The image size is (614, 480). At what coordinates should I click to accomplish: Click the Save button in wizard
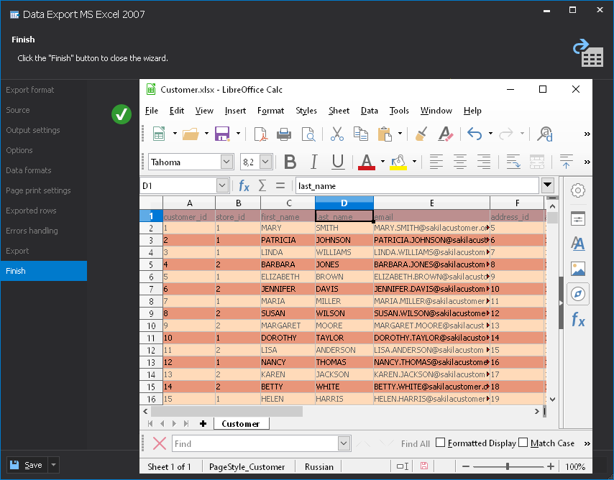click(27, 465)
